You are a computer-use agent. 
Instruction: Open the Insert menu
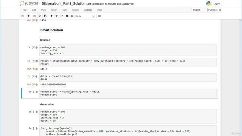[54, 10]
